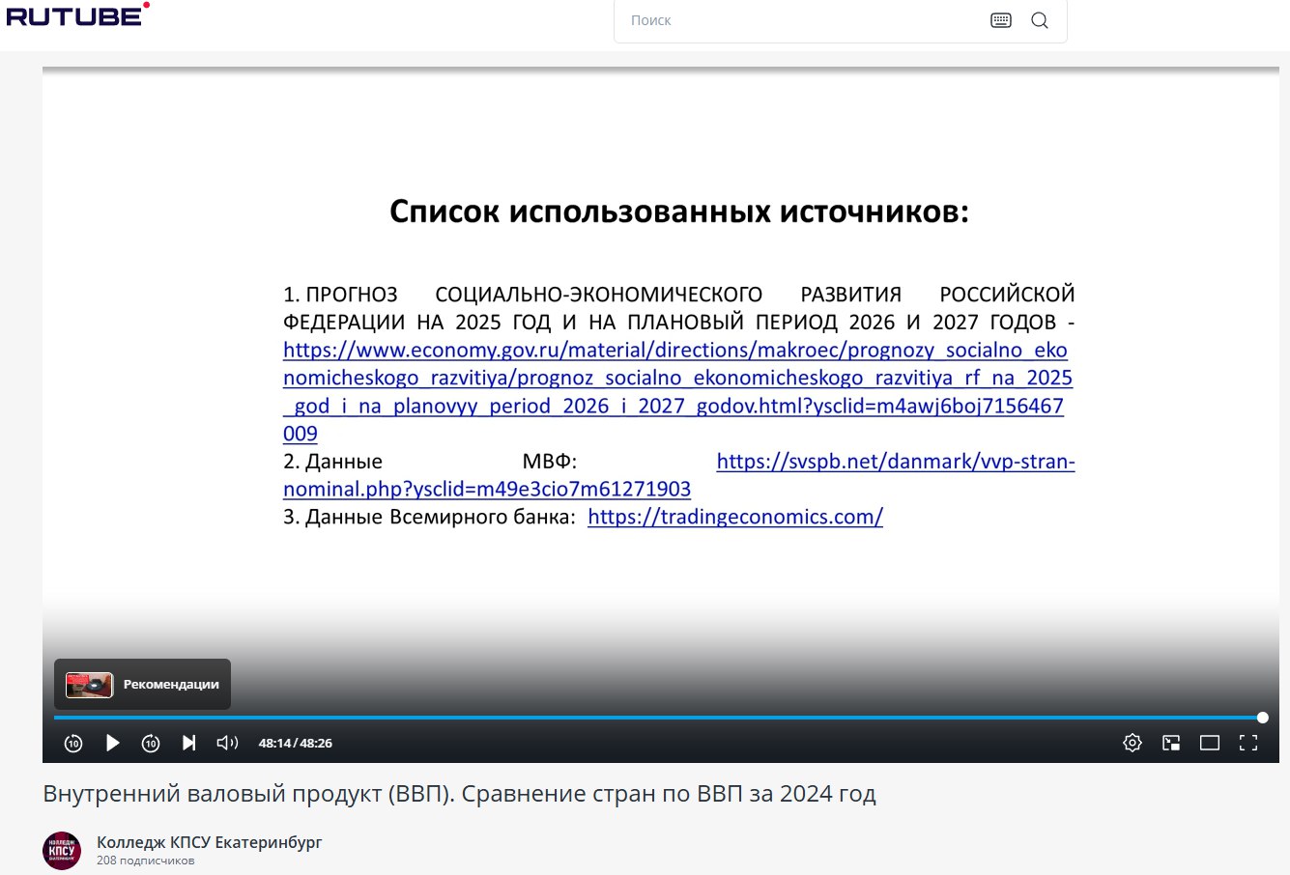Enable picture-in-picture mode
This screenshot has height=875, width=1290.
[1171, 743]
